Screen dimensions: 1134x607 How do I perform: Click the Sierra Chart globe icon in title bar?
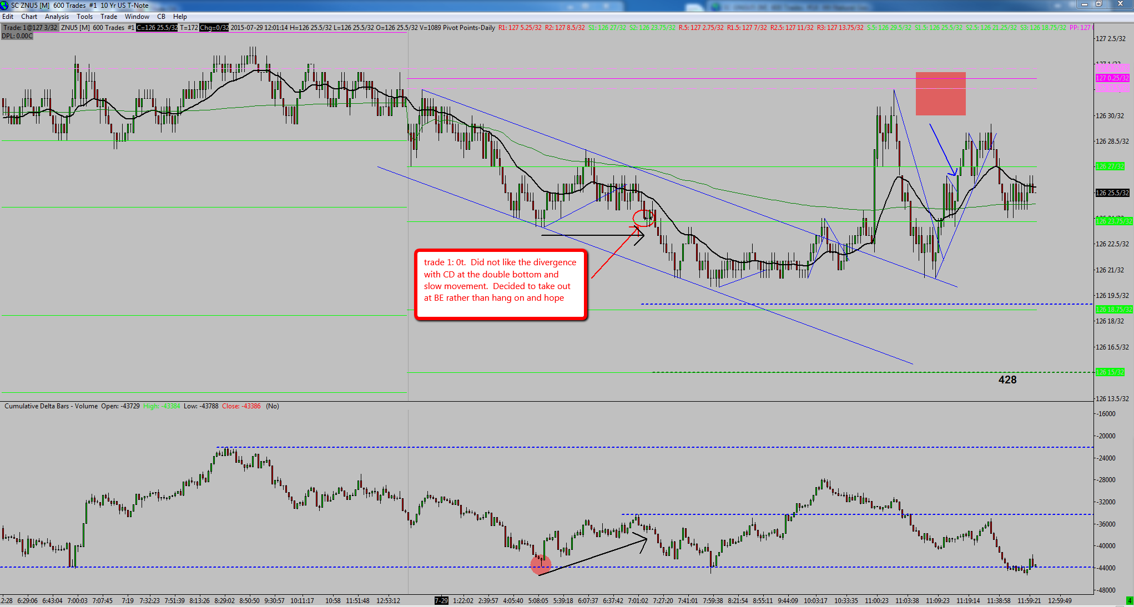click(x=4, y=5)
